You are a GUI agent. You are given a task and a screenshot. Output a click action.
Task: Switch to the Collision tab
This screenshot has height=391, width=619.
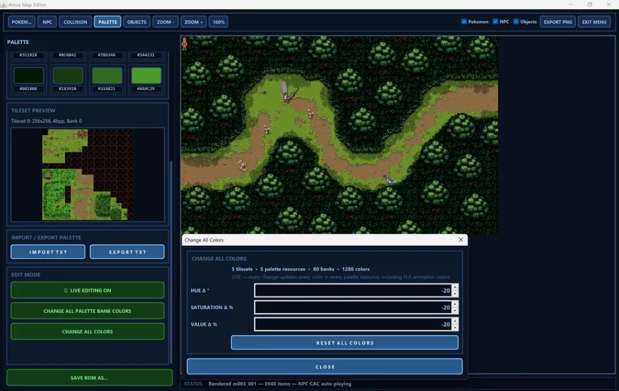(75, 22)
